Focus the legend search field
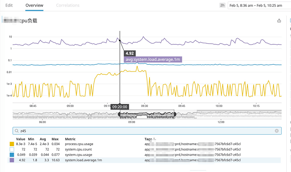291x172 pixels. (145, 131)
